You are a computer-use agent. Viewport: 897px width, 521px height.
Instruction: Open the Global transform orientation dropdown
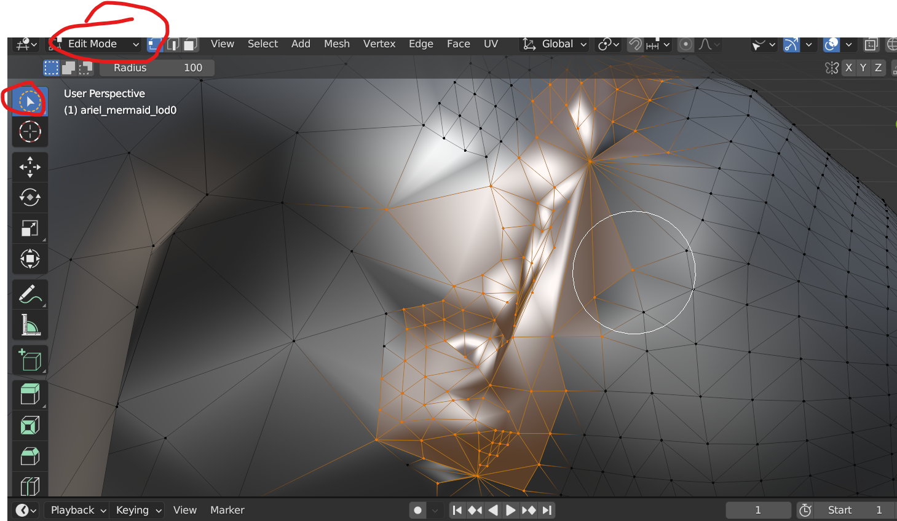tap(555, 44)
